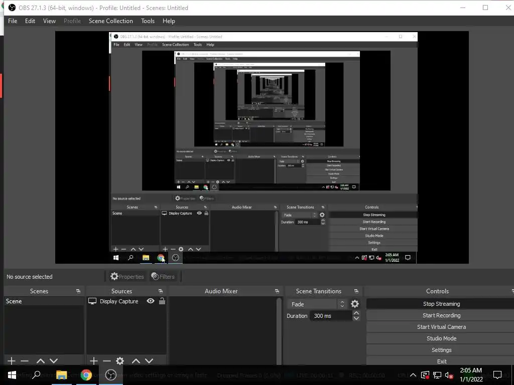Viewport: 514px width, 385px height.
Task: Remove selected source with the minus icon
Action: tap(107, 361)
